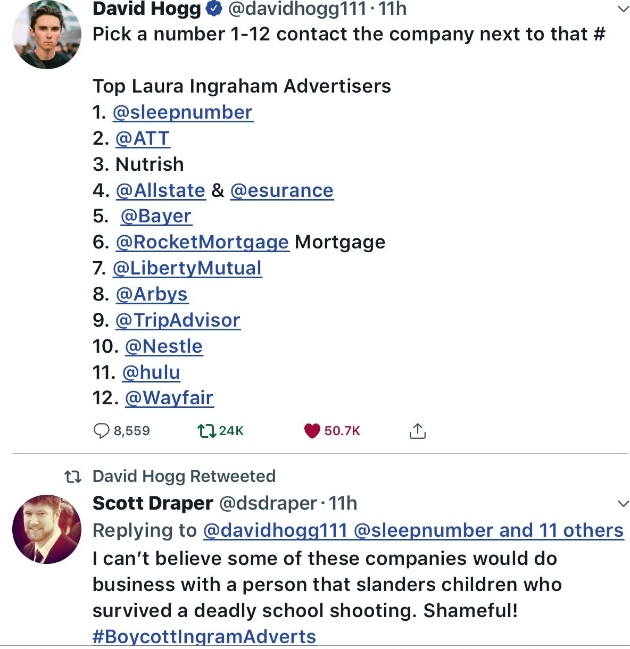Visit the @ATT mention
The height and width of the screenshot is (649, 630).
143,138
